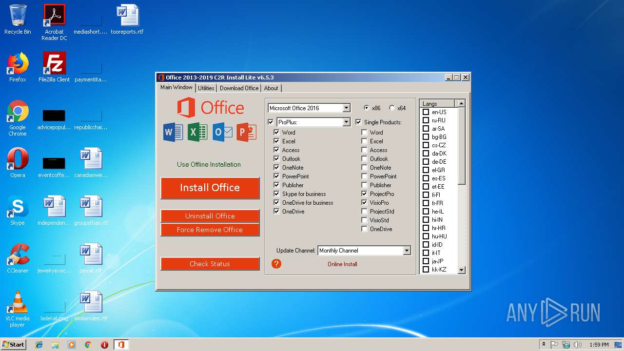Open Windows Media Player taskbar icon
Image resolution: width=624 pixels, height=351 pixels.
[72, 345]
